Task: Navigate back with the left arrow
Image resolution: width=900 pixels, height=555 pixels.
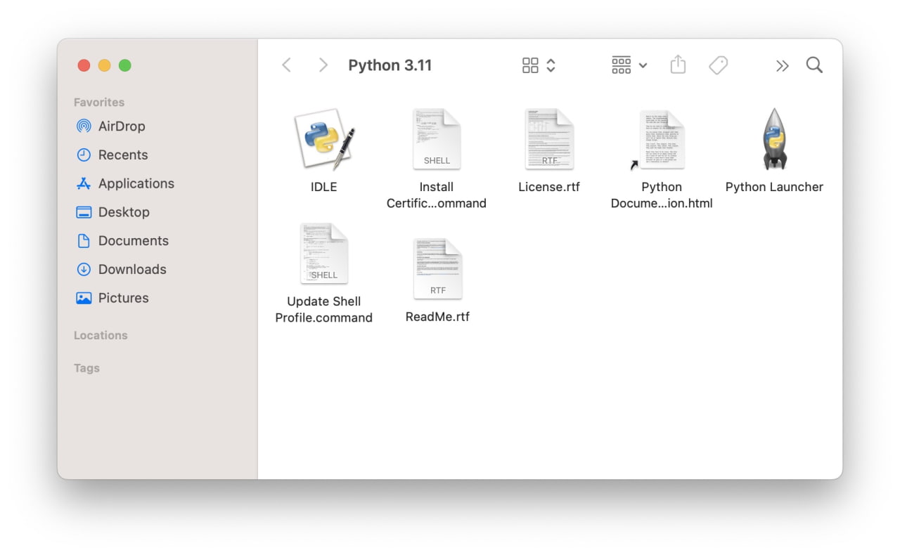Action: pos(287,65)
